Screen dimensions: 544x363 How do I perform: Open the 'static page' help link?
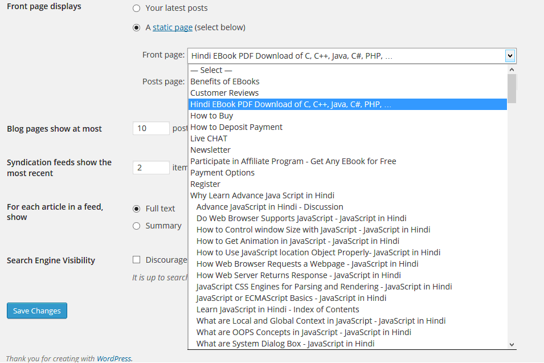pos(173,27)
